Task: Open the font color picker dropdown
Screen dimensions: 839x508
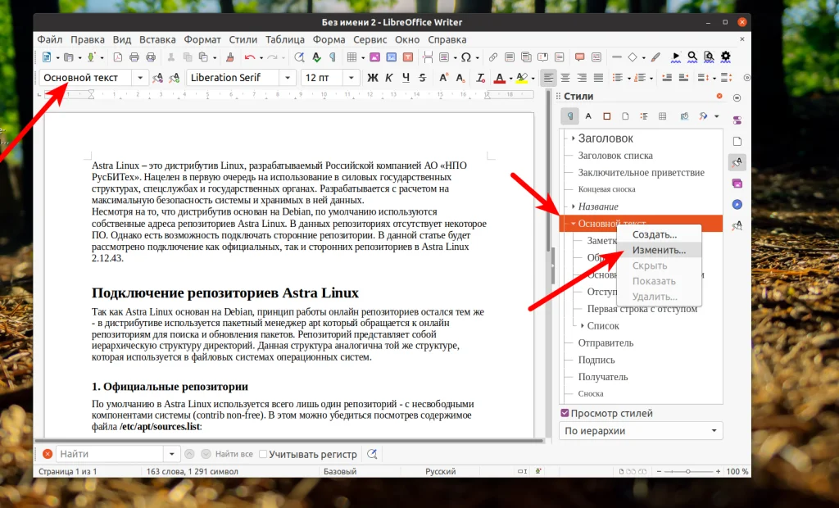Action: pyautogui.click(x=511, y=77)
